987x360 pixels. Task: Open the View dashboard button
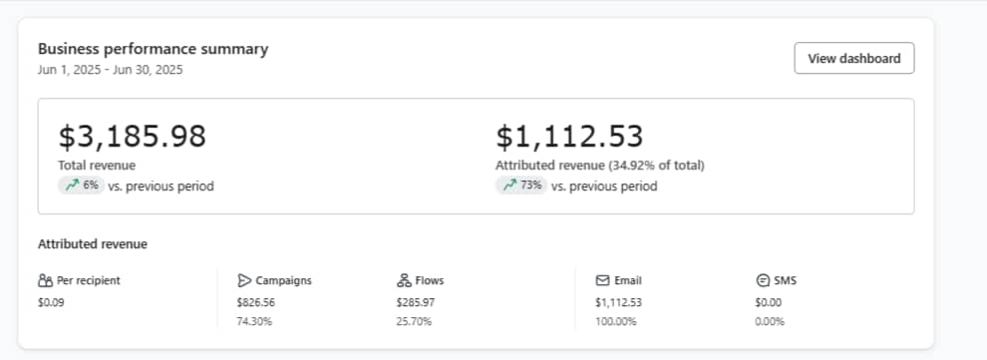(854, 59)
